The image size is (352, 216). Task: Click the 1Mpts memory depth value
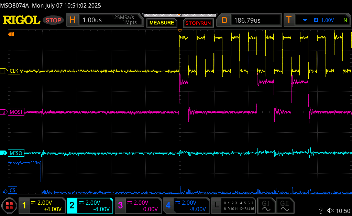click(130, 22)
